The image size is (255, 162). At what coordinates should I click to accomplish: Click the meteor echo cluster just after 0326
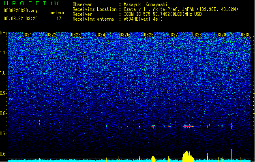[153, 126]
